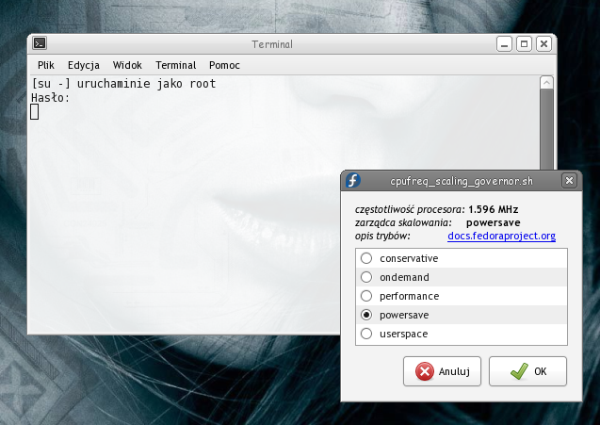600x425 pixels.
Task: Choose the performance governor radio button
Action: (x=366, y=296)
